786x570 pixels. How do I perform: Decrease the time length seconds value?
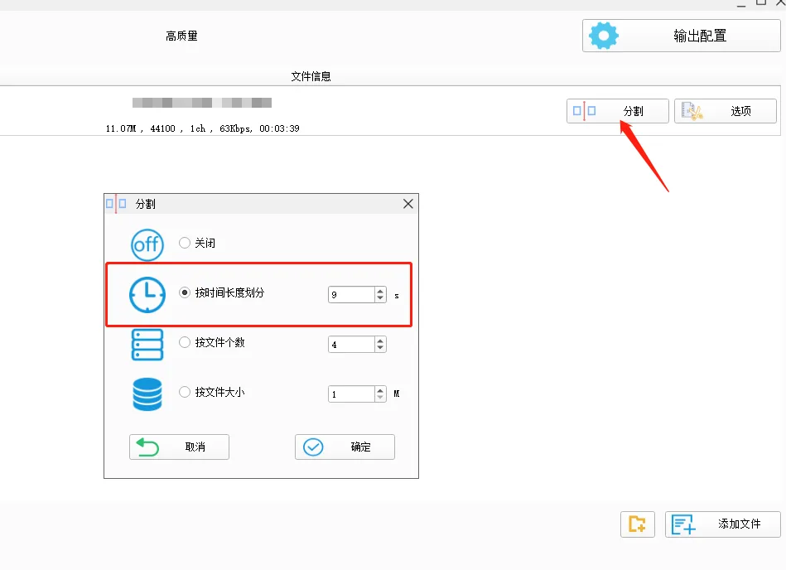380,298
